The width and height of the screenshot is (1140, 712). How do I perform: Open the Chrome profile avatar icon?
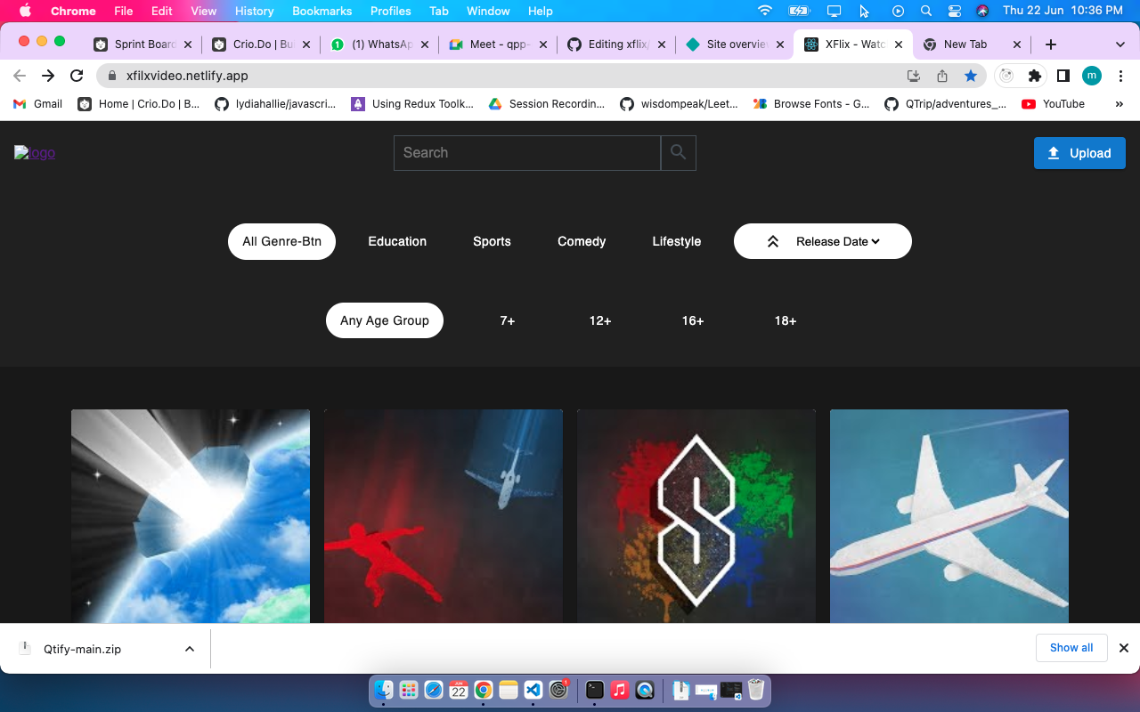coord(1091,76)
